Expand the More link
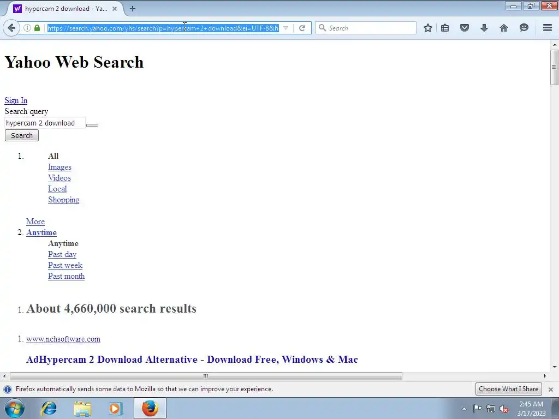Viewport: 559px width, 419px height. pyautogui.click(x=35, y=222)
